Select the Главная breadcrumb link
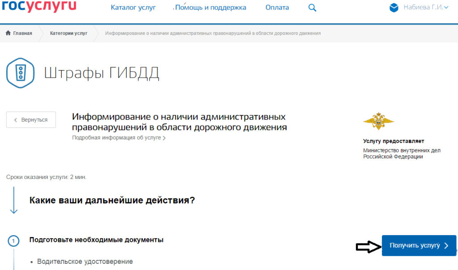Screen dimensions: 458x270 point(22,33)
